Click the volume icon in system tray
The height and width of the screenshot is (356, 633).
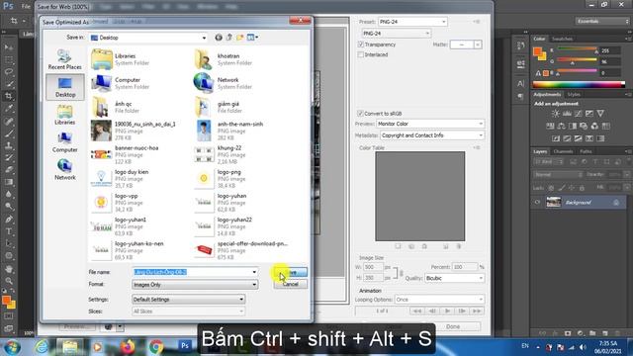pyautogui.click(x=583, y=347)
